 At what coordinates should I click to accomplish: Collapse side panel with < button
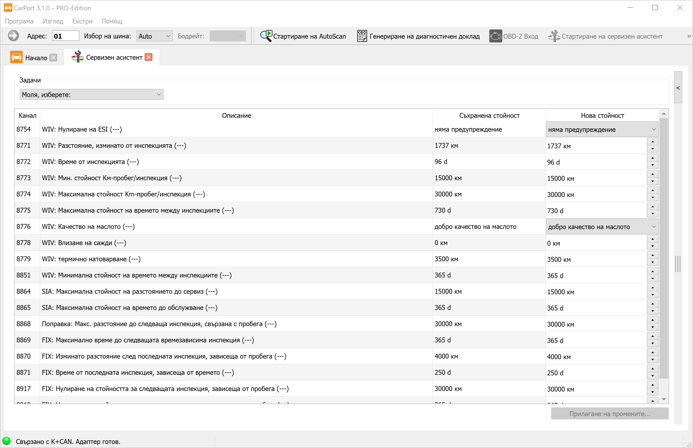(x=678, y=88)
